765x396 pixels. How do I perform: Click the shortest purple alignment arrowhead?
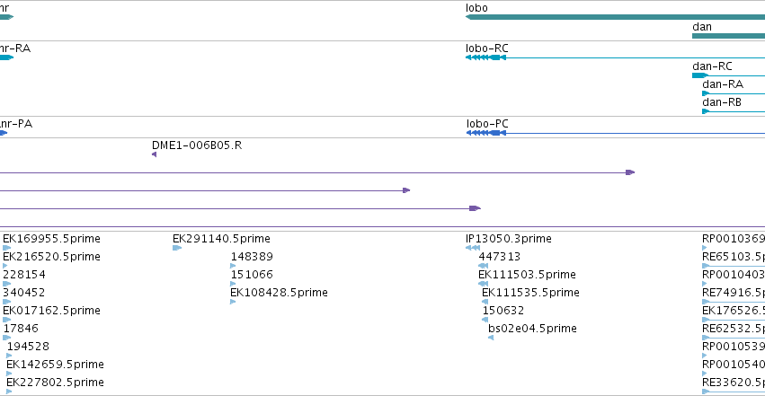pyautogui.click(x=406, y=190)
